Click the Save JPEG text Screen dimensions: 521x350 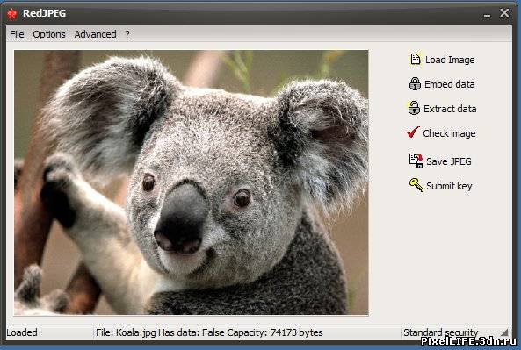point(449,161)
